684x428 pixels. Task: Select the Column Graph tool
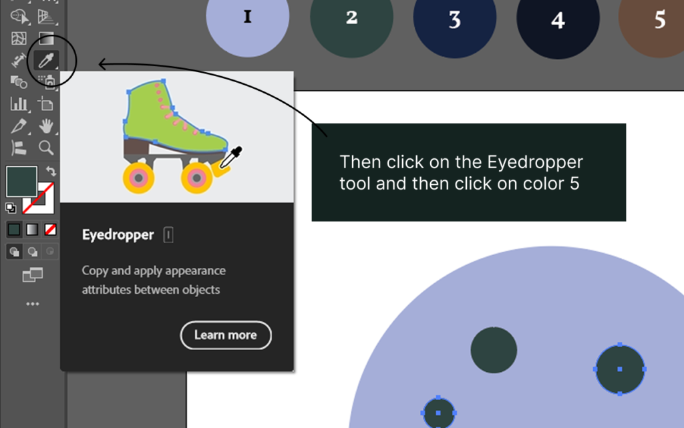point(19,103)
